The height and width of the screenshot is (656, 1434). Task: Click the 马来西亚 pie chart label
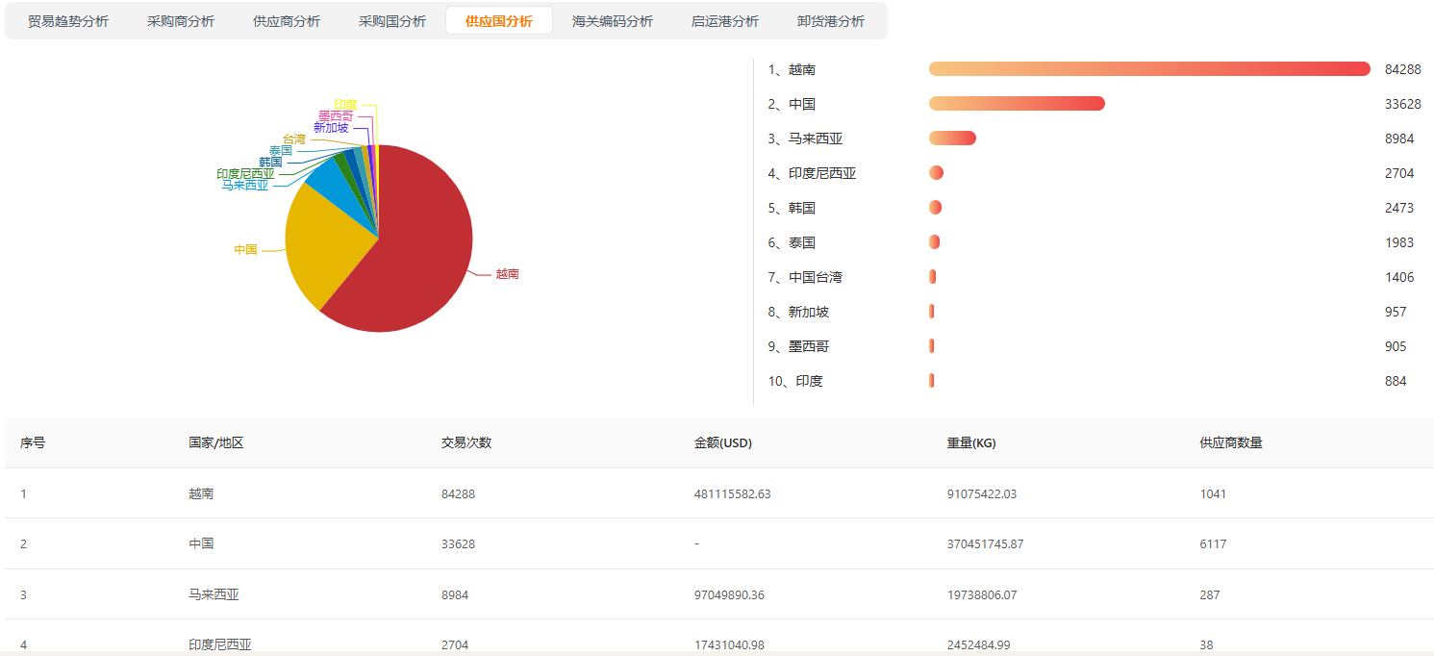(x=245, y=185)
